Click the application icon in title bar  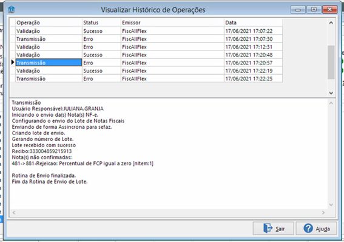pyautogui.click(x=12, y=10)
